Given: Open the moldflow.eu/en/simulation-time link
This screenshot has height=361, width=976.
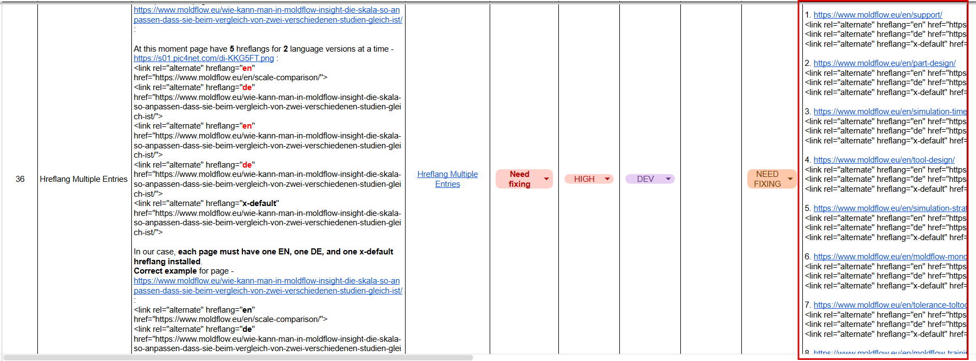Looking at the screenshot, I should pyautogui.click(x=890, y=112).
